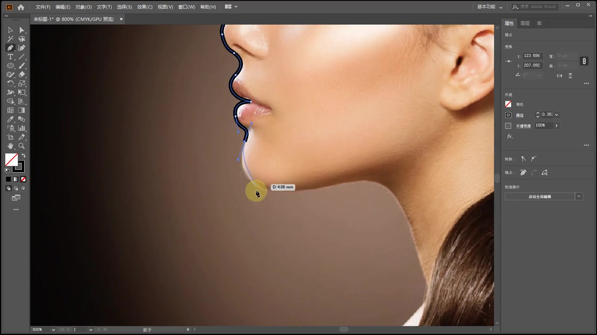Click the fill swatch in toolbar
This screenshot has height=335, width=597.
[11, 160]
